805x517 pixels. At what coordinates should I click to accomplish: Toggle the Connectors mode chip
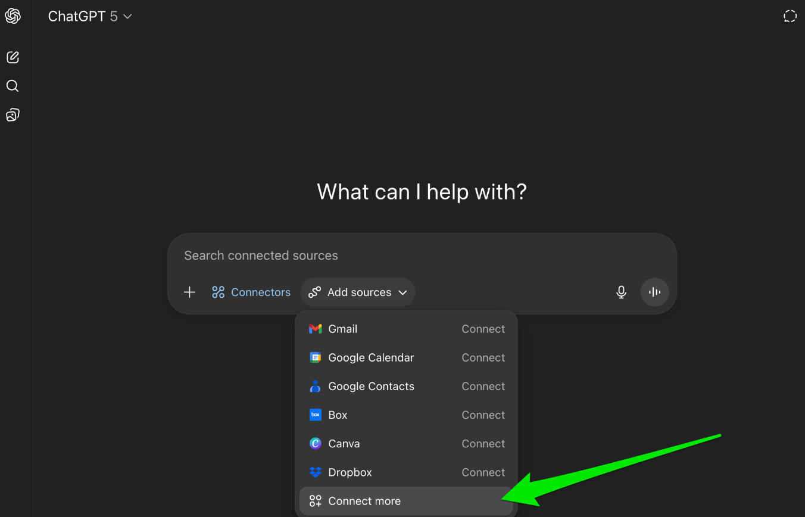point(251,292)
